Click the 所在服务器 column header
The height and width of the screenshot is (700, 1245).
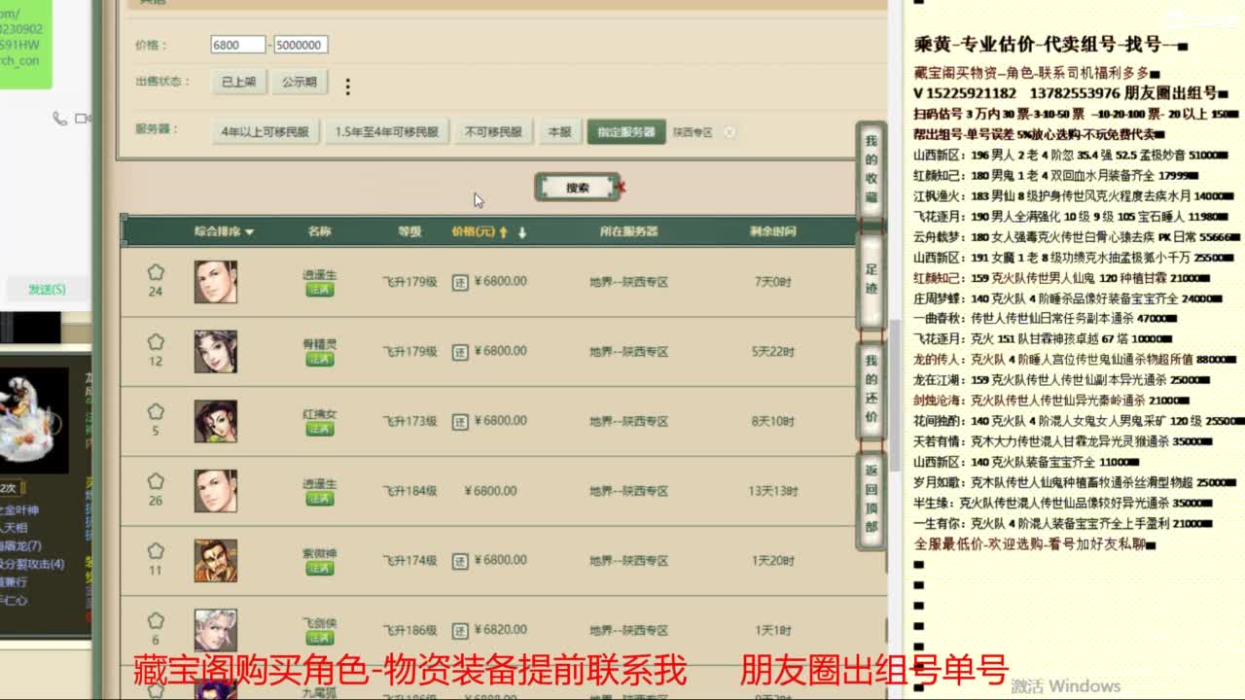coord(628,231)
